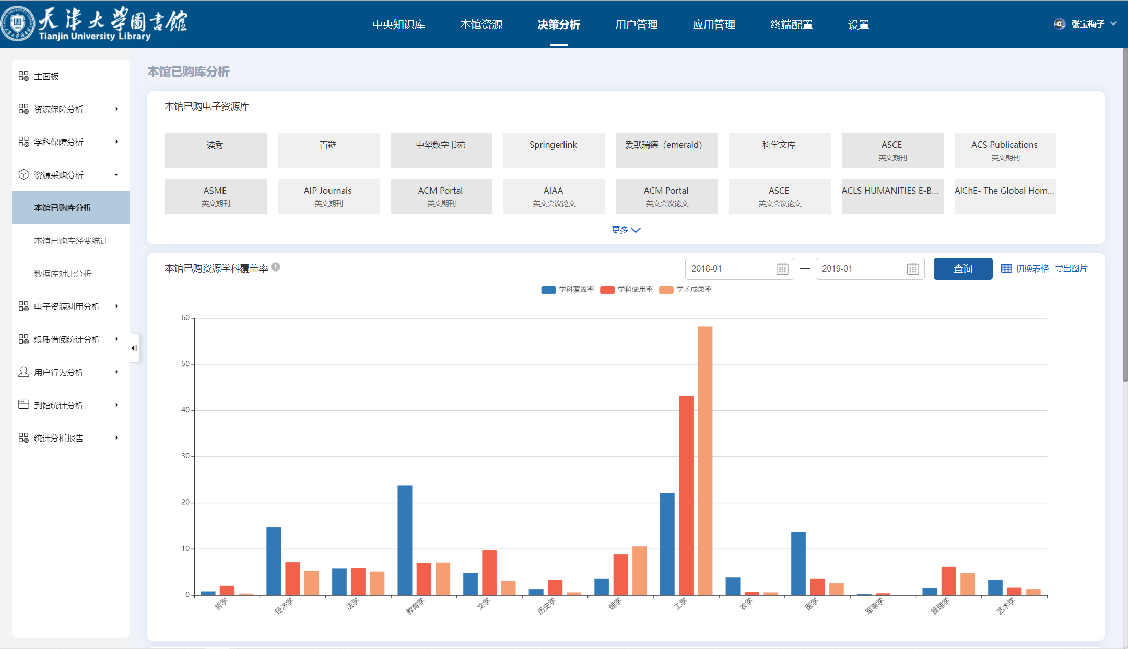Click the user avatar icon for 张宝梅子
This screenshot has height=649, width=1128.
pyautogui.click(x=1059, y=24)
